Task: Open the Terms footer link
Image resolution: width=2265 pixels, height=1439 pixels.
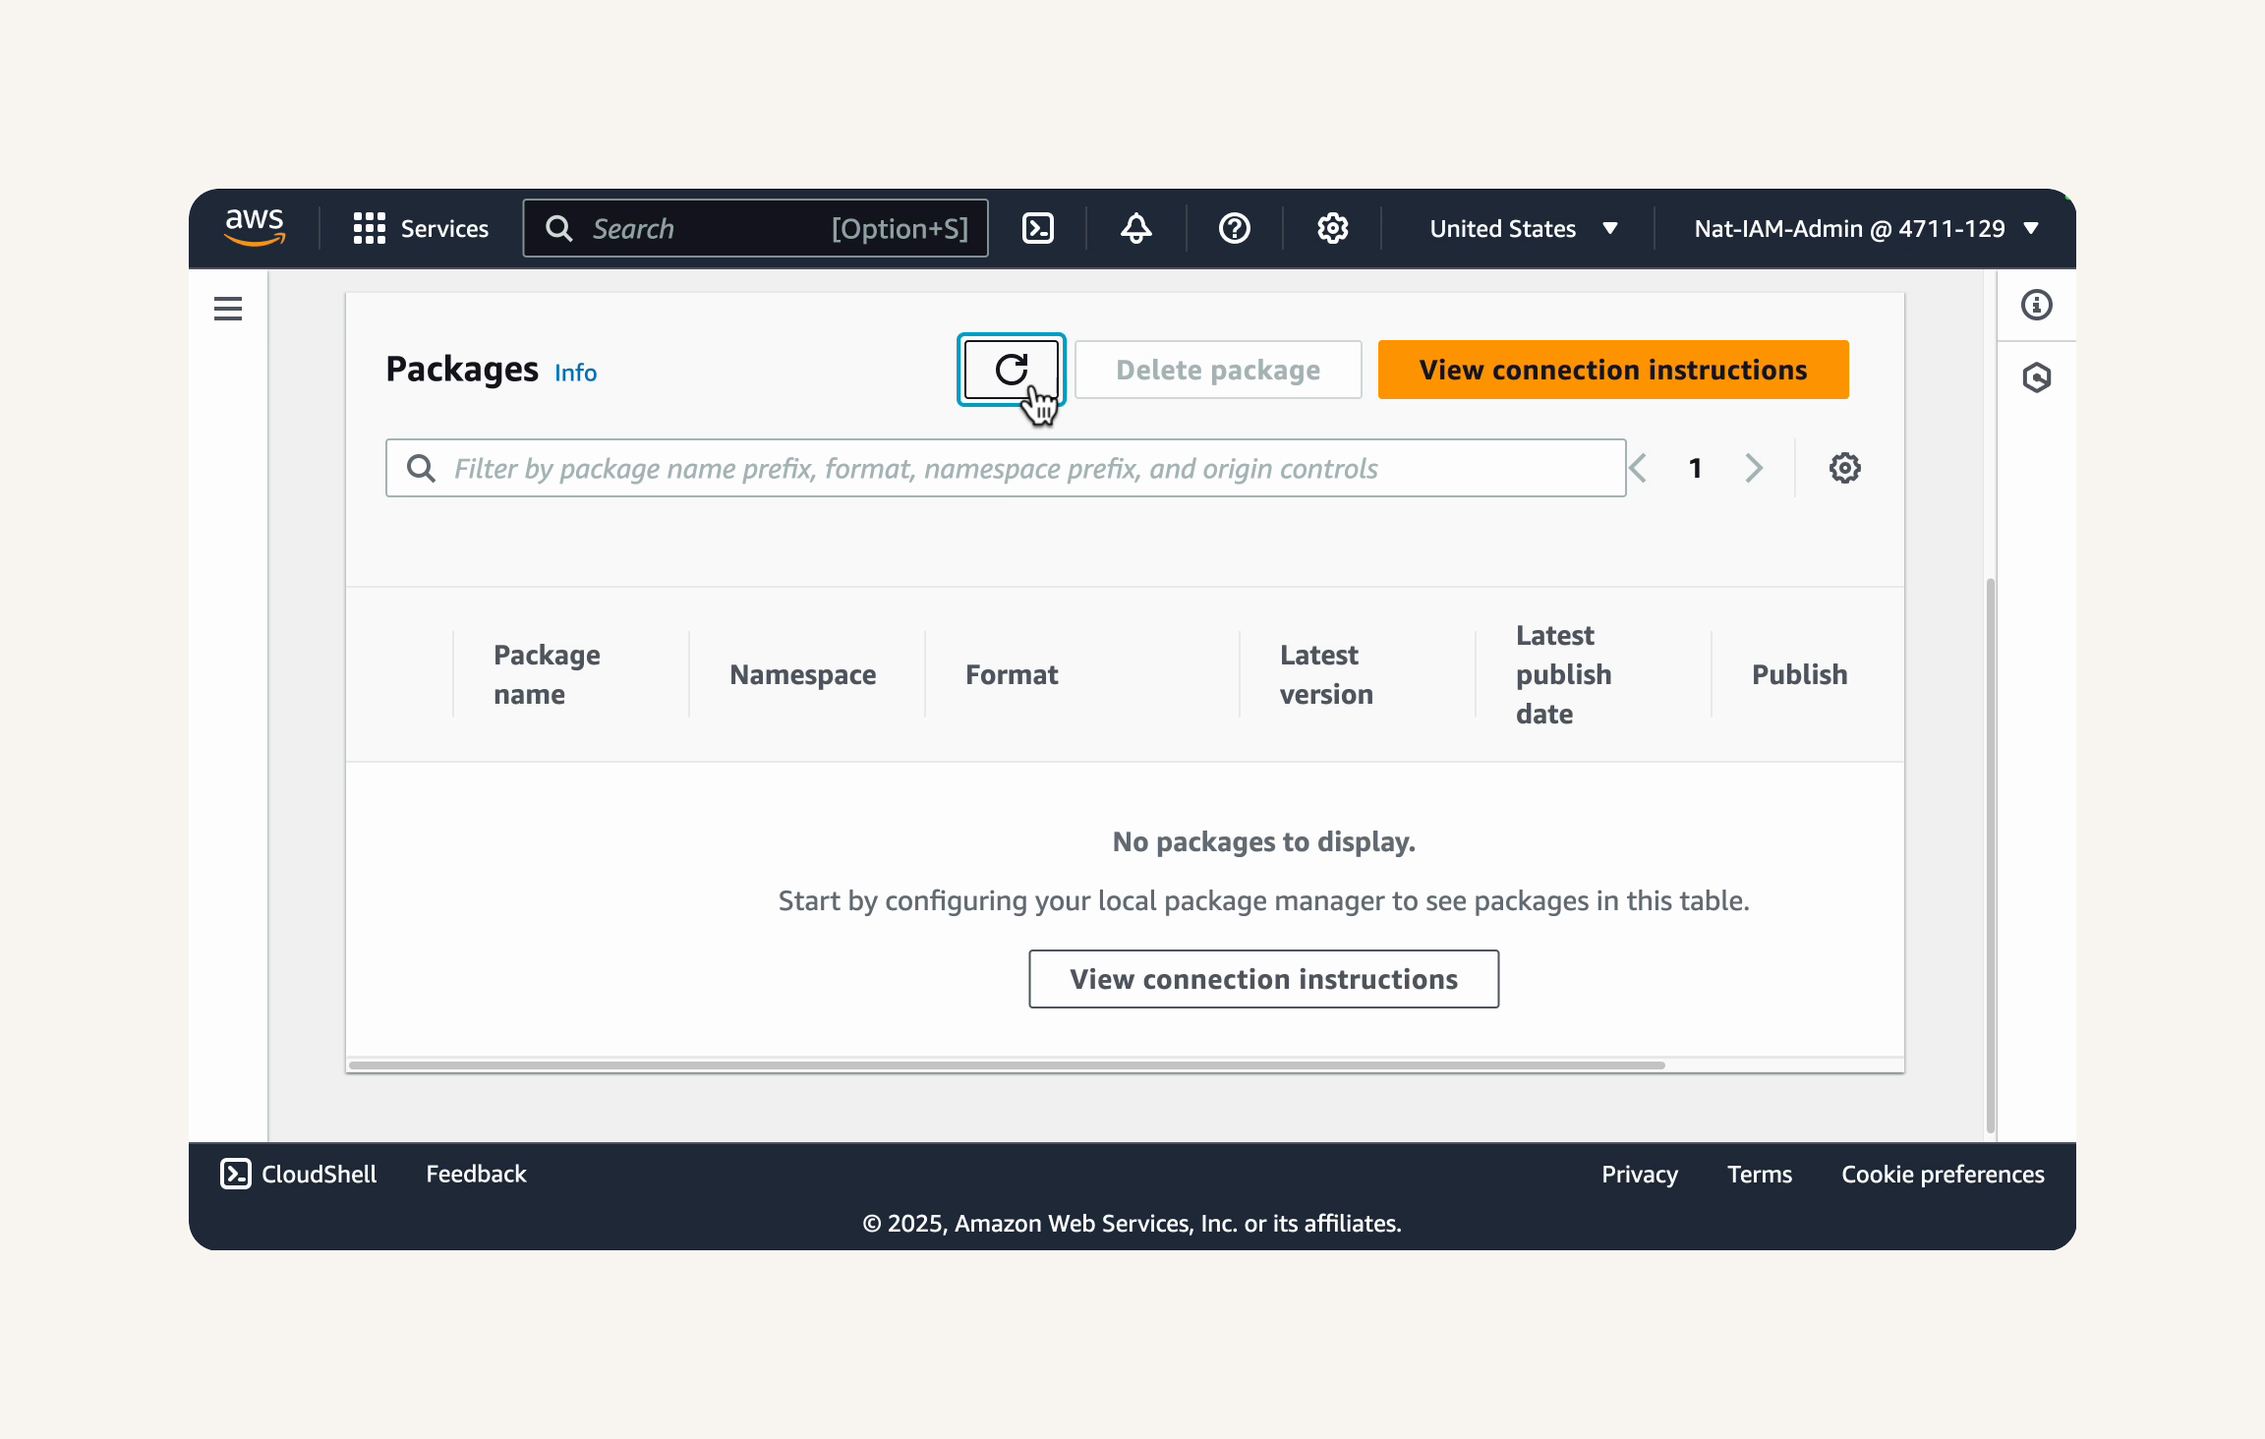Action: (1760, 1174)
